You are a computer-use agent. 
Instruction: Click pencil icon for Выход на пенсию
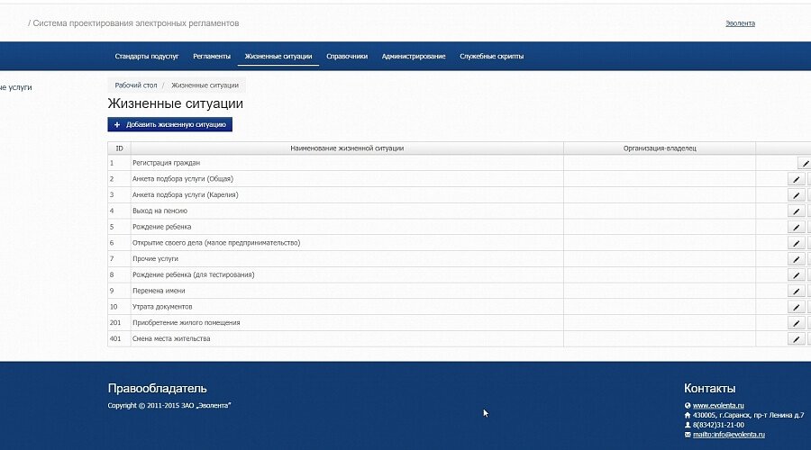click(x=796, y=211)
